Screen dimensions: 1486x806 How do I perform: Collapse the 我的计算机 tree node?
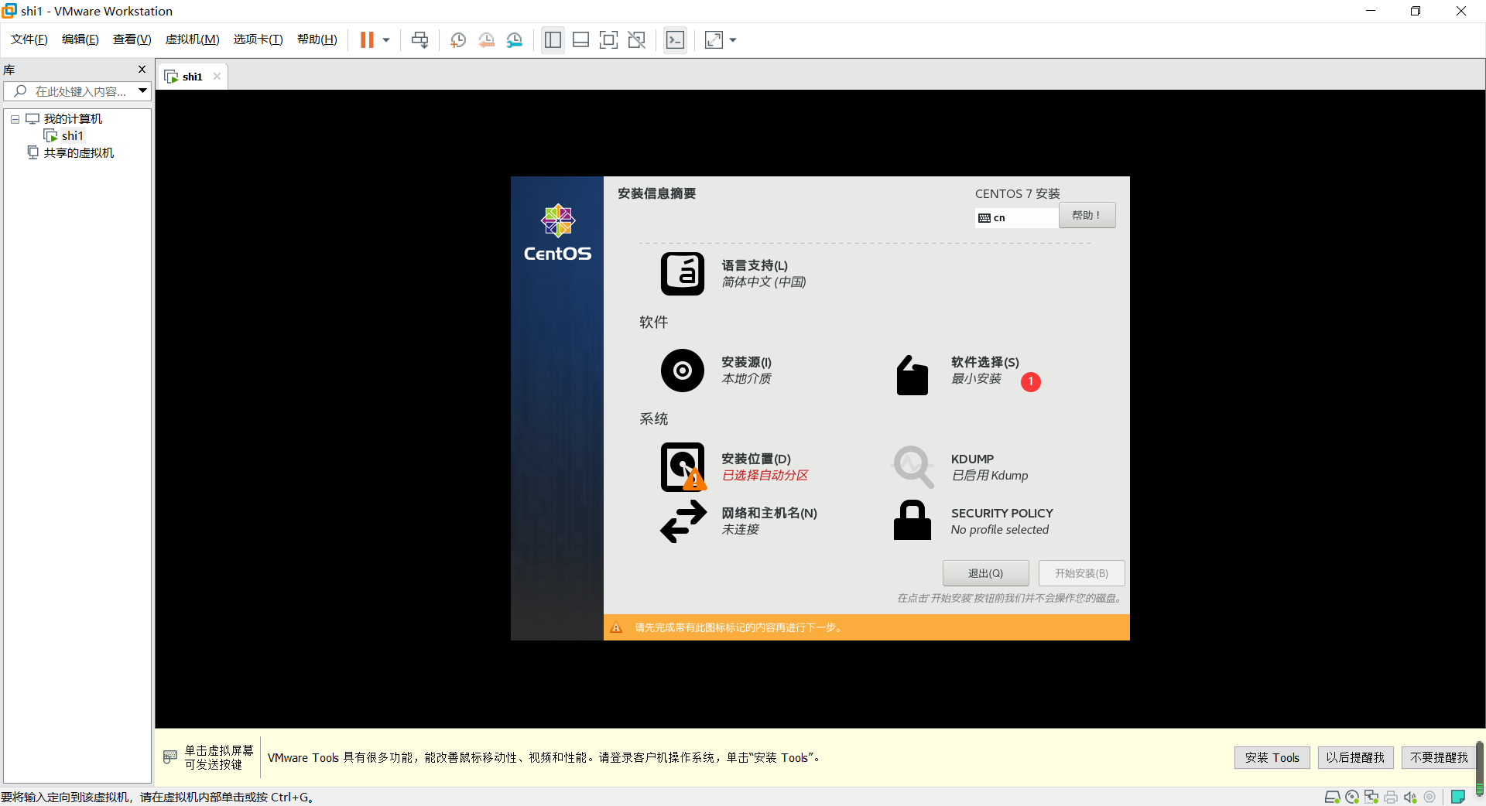(x=15, y=119)
